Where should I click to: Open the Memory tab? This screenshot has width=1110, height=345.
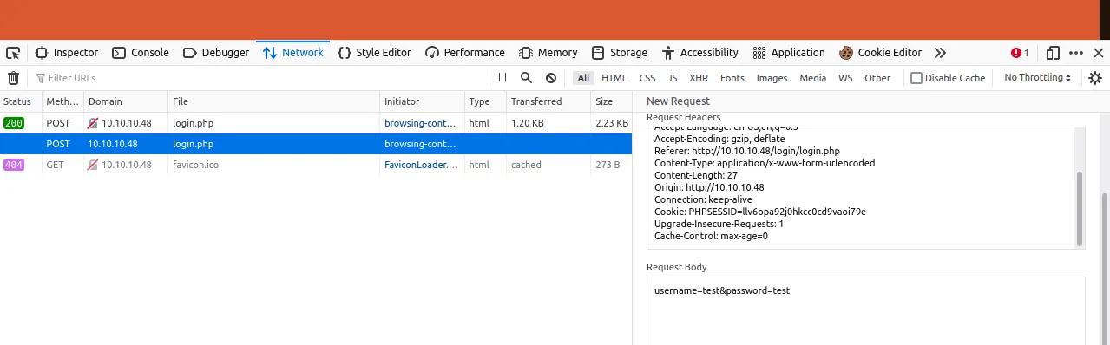point(548,53)
